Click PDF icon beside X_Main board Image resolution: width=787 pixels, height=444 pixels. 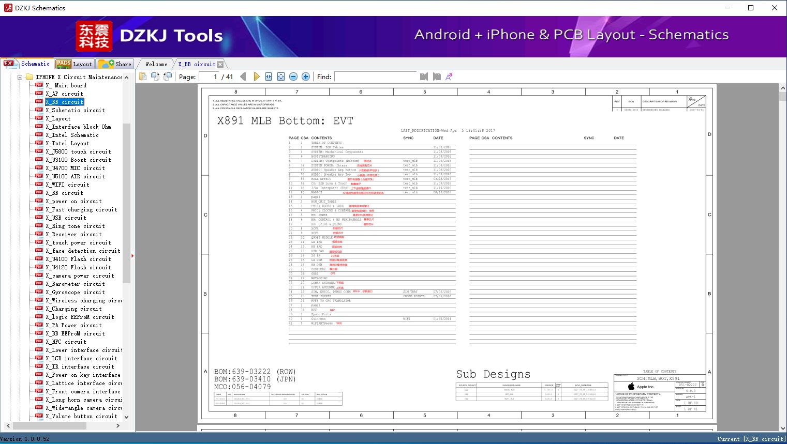point(39,85)
